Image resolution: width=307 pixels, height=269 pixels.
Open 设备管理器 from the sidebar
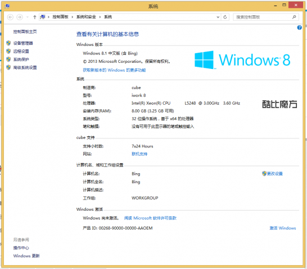[x=23, y=43]
